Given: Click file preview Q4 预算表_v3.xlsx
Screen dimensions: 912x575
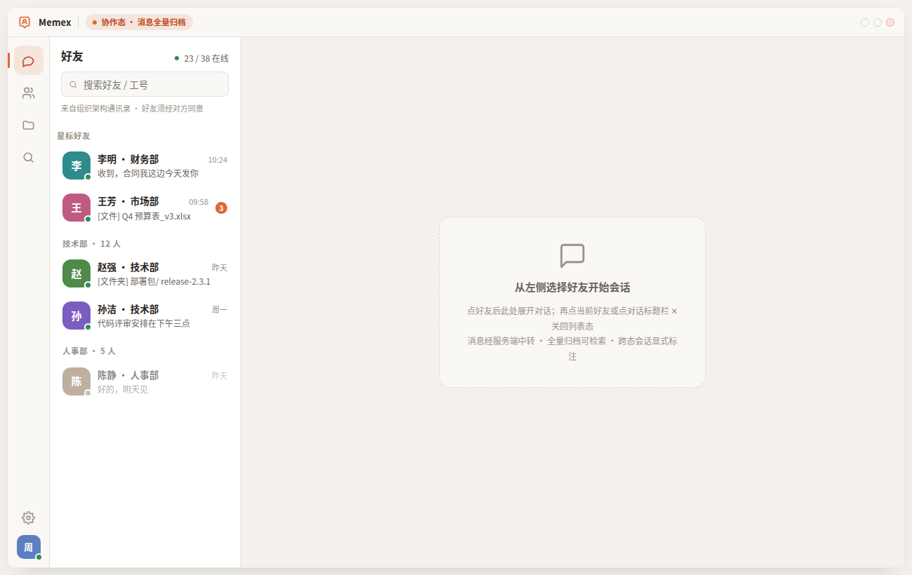Looking at the screenshot, I should (144, 217).
